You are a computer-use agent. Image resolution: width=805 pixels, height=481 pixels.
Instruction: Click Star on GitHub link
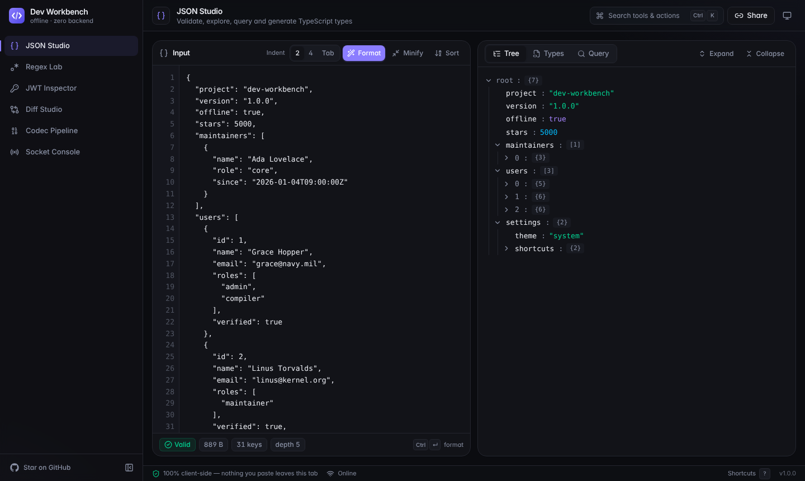tap(41, 468)
